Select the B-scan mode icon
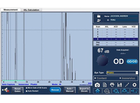The width and height of the screenshot is (140, 103). click(116, 91)
